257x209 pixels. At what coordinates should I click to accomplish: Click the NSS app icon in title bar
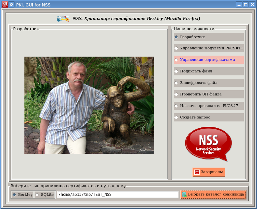pyautogui.click(x=5, y=5)
